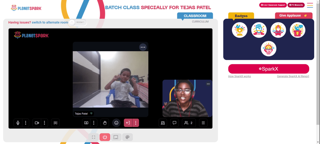Click the SparkX button
The width and height of the screenshot is (320, 144).
(268, 69)
